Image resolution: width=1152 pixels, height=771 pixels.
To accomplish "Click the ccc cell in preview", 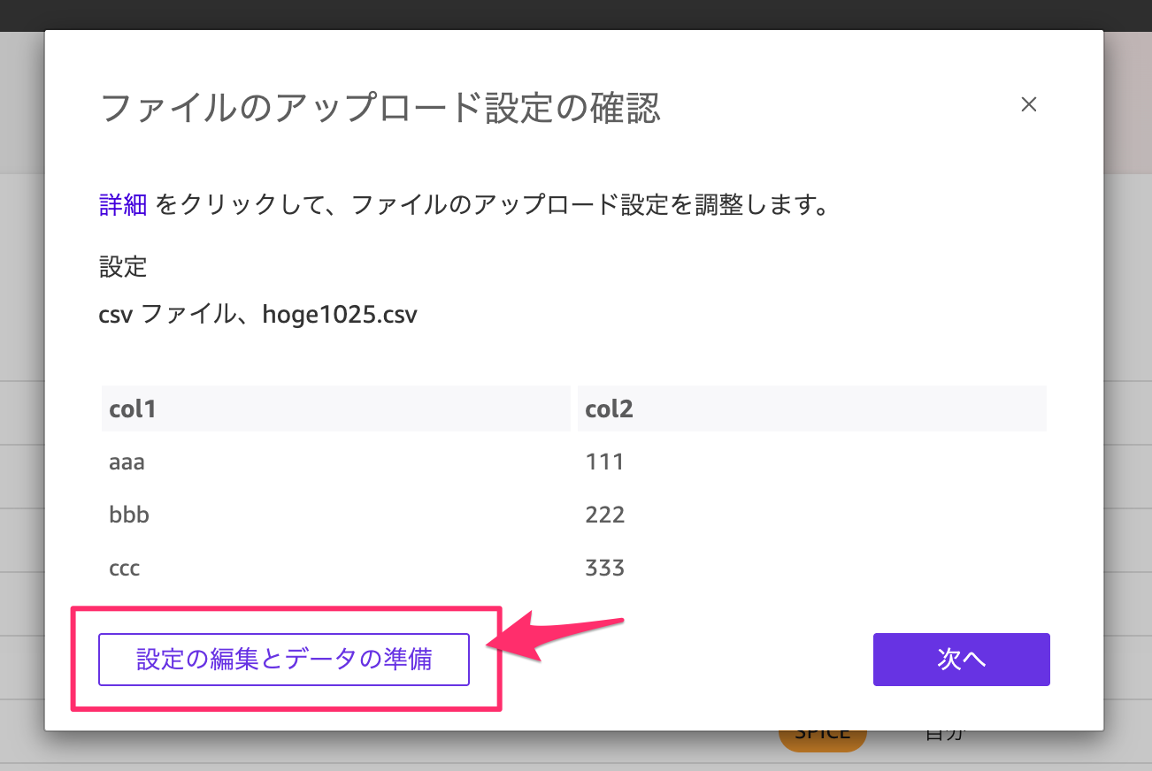I will coord(125,568).
